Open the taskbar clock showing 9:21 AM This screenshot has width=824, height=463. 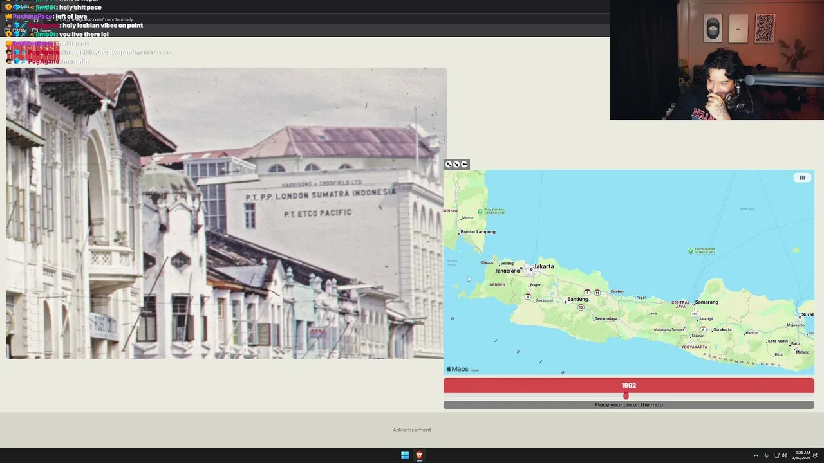coord(802,455)
